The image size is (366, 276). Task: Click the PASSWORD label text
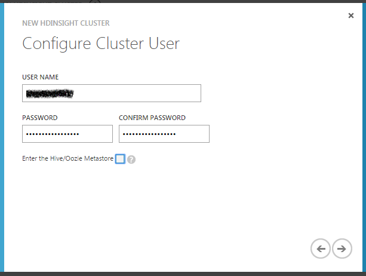(x=39, y=118)
